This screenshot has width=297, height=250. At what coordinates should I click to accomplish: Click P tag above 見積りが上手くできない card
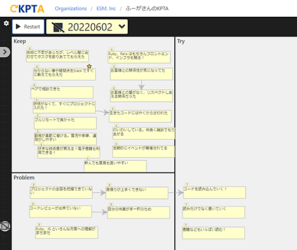[x=109, y=185]
